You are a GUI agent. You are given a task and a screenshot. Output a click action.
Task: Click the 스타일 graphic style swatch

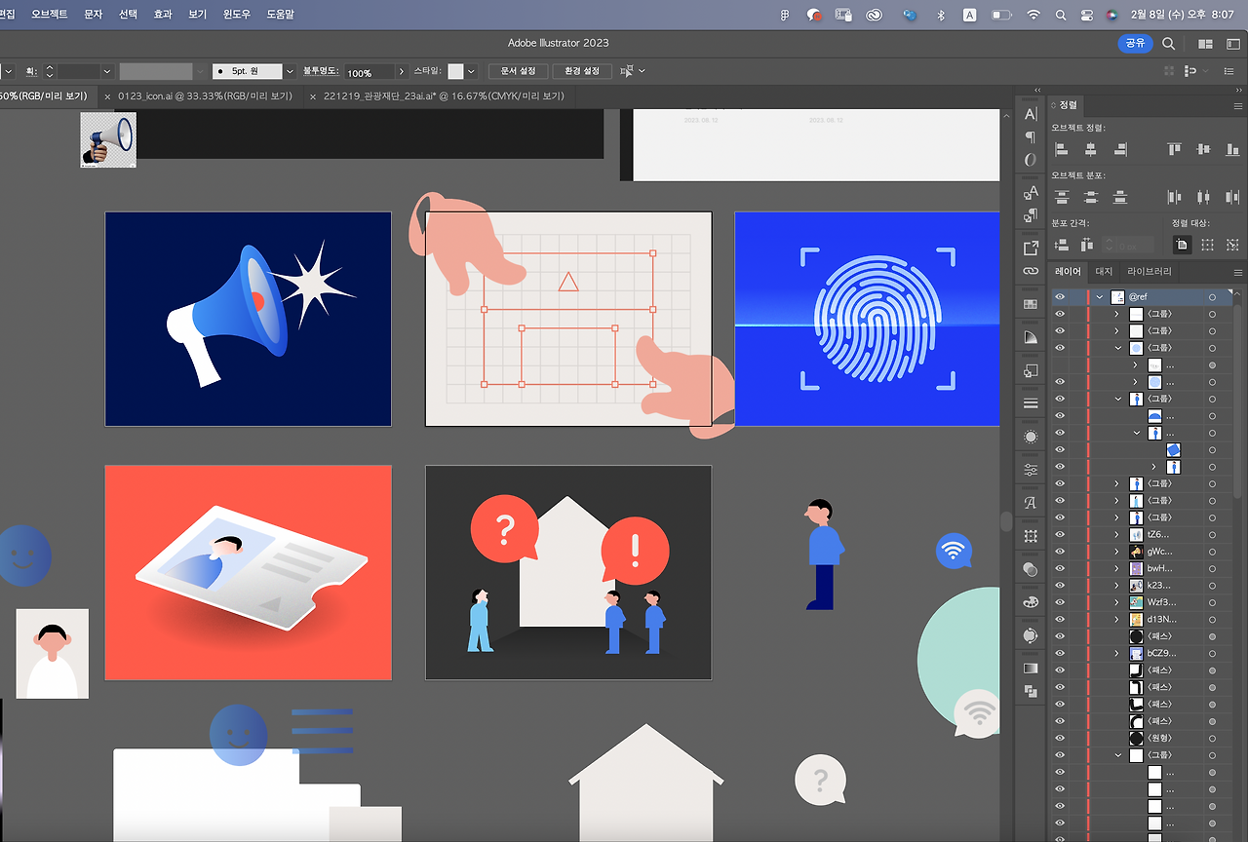pos(455,71)
